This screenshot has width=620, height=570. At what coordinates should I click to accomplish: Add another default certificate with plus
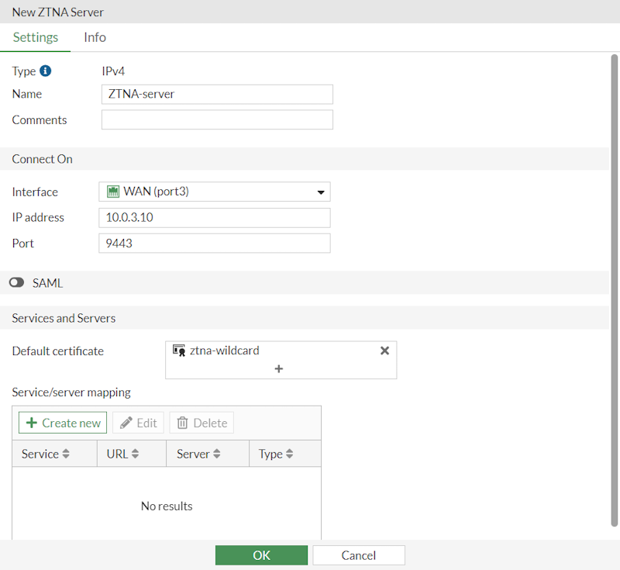tap(279, 369)
